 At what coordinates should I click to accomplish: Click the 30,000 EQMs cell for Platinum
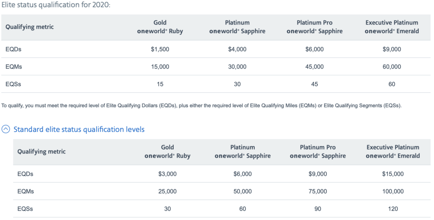237,67
